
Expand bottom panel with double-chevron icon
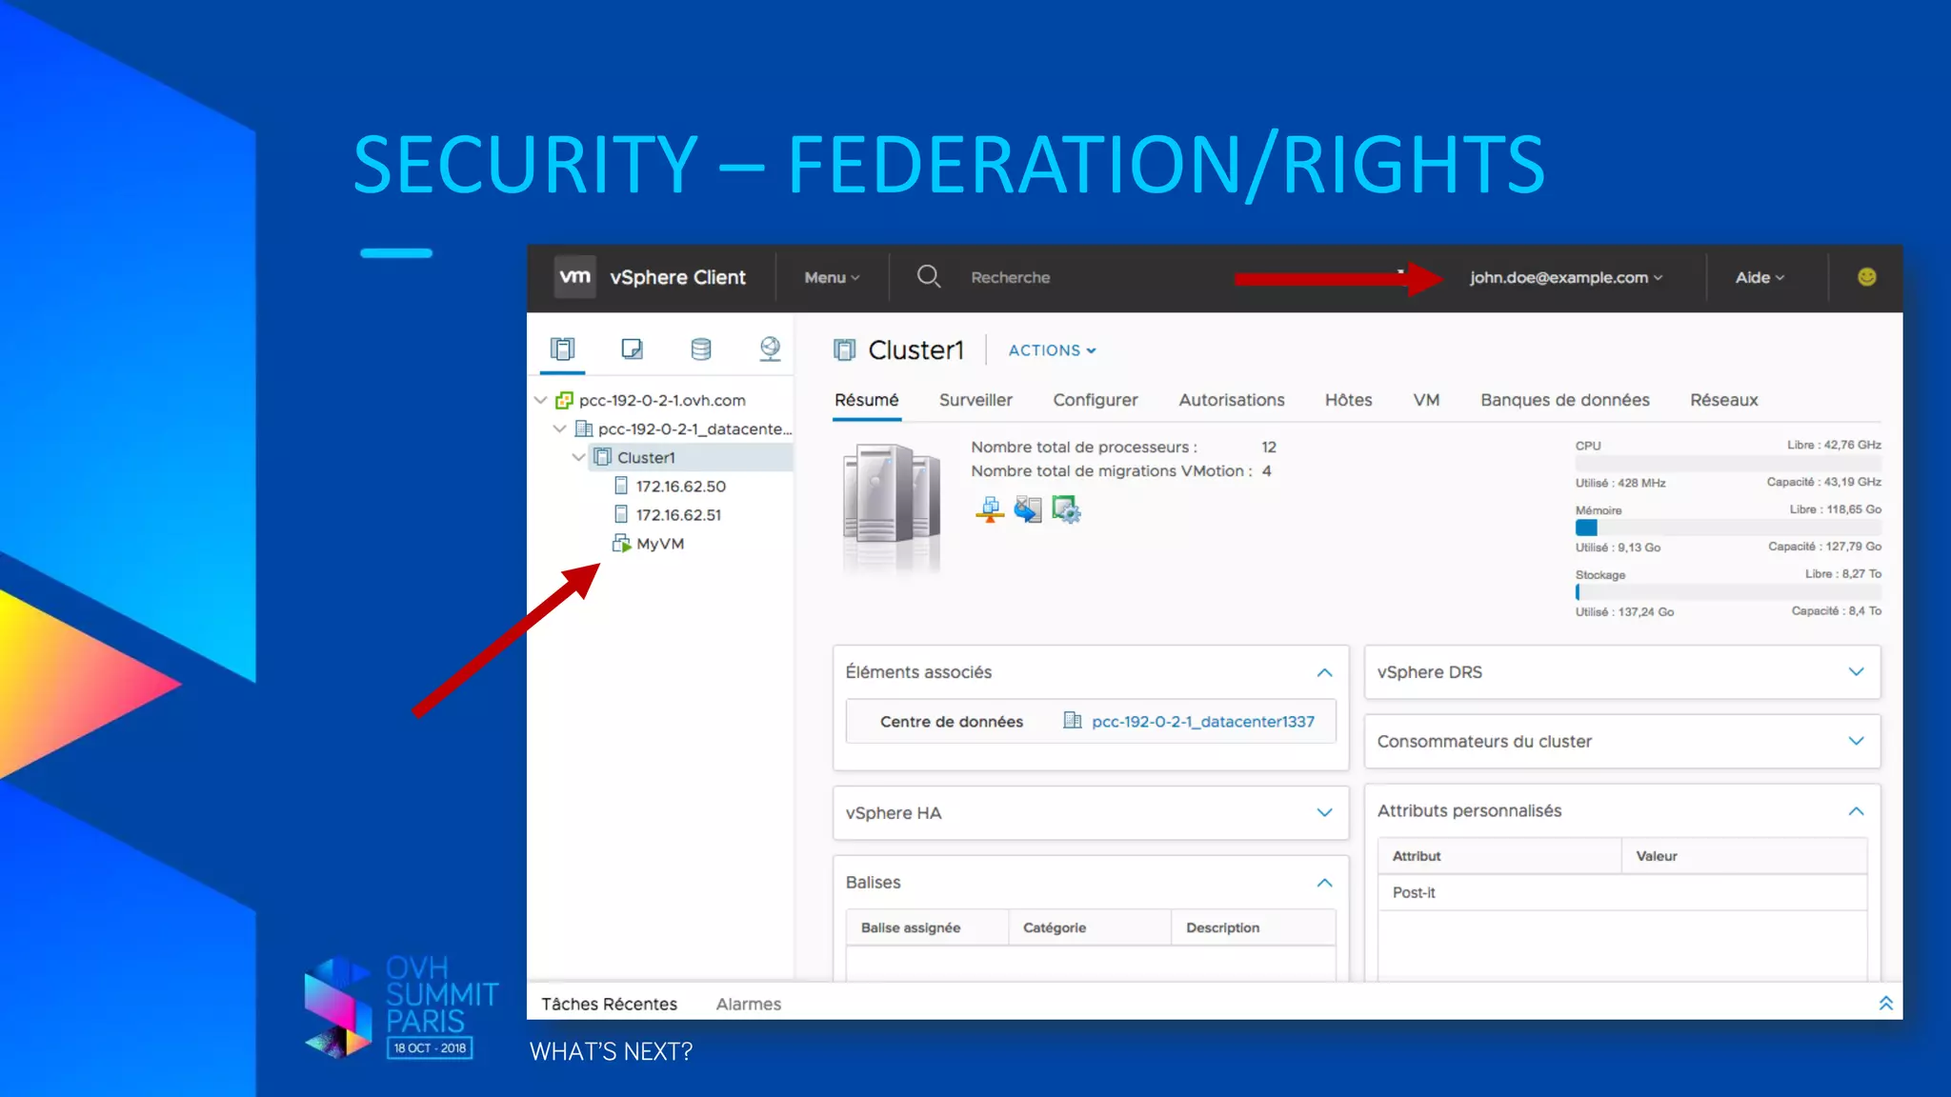click(1885, 1003)
